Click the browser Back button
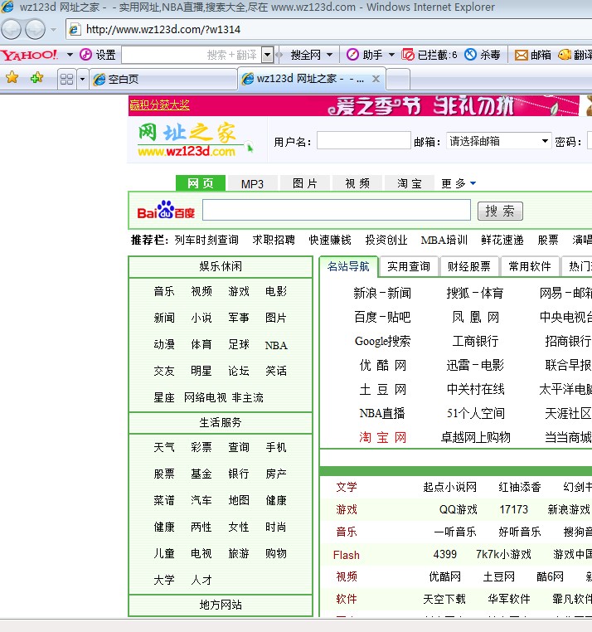Image resolution: width=592 pixels, height=632 pixels. pyautogui.click(x=12, y=30)
